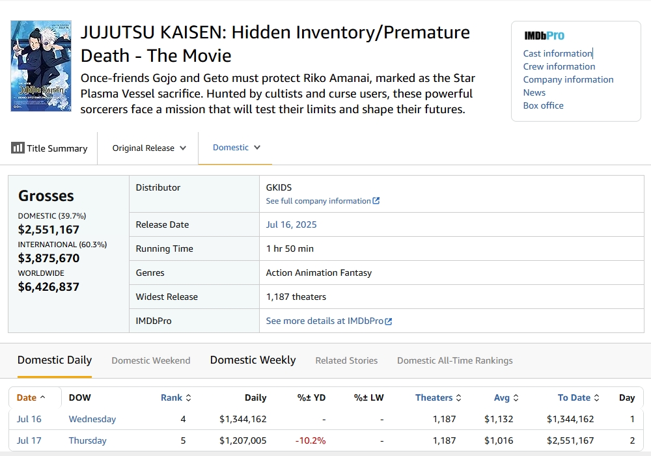This screenshot has height=456, width=651.
Task: Switch to the Domestic Weekly tab
Action: pyautogui.click(x=253, y=360)
